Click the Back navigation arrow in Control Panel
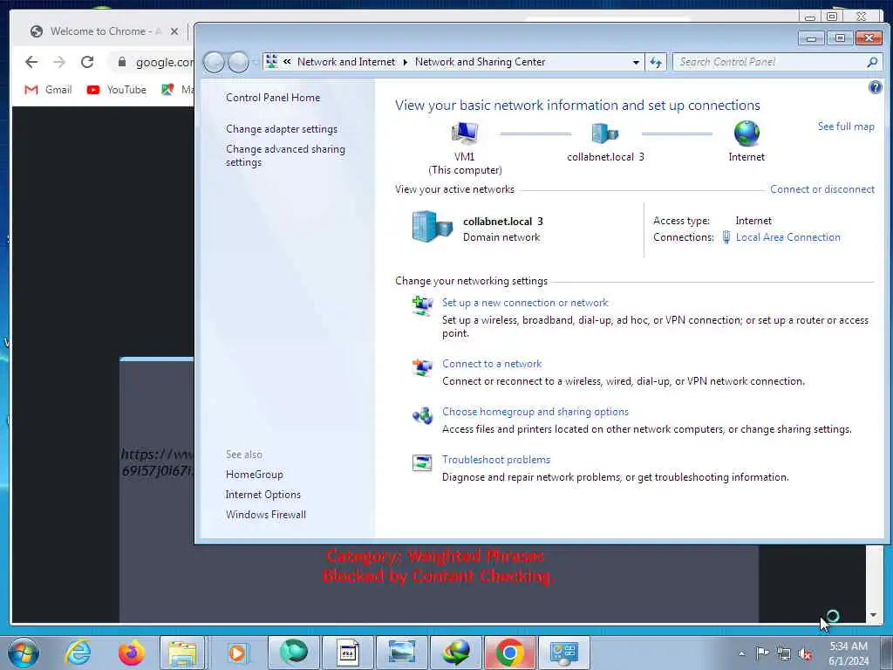The height and width of the screenshot is (670, 893). point(215,62)
